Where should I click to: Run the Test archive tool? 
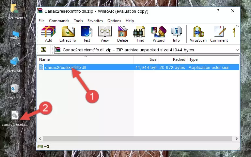point(86,34)
